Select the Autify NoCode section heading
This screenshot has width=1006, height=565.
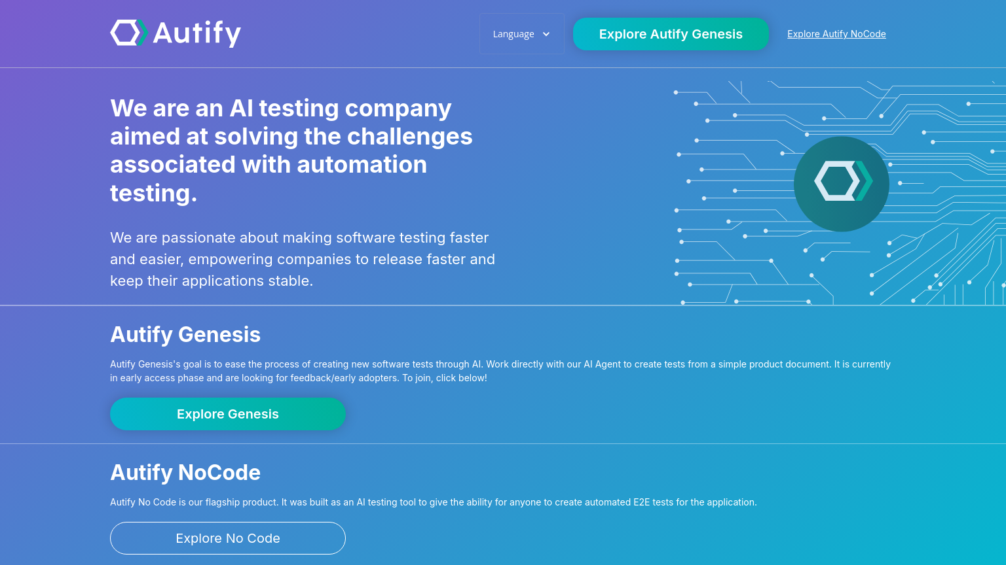click(185, 472)
